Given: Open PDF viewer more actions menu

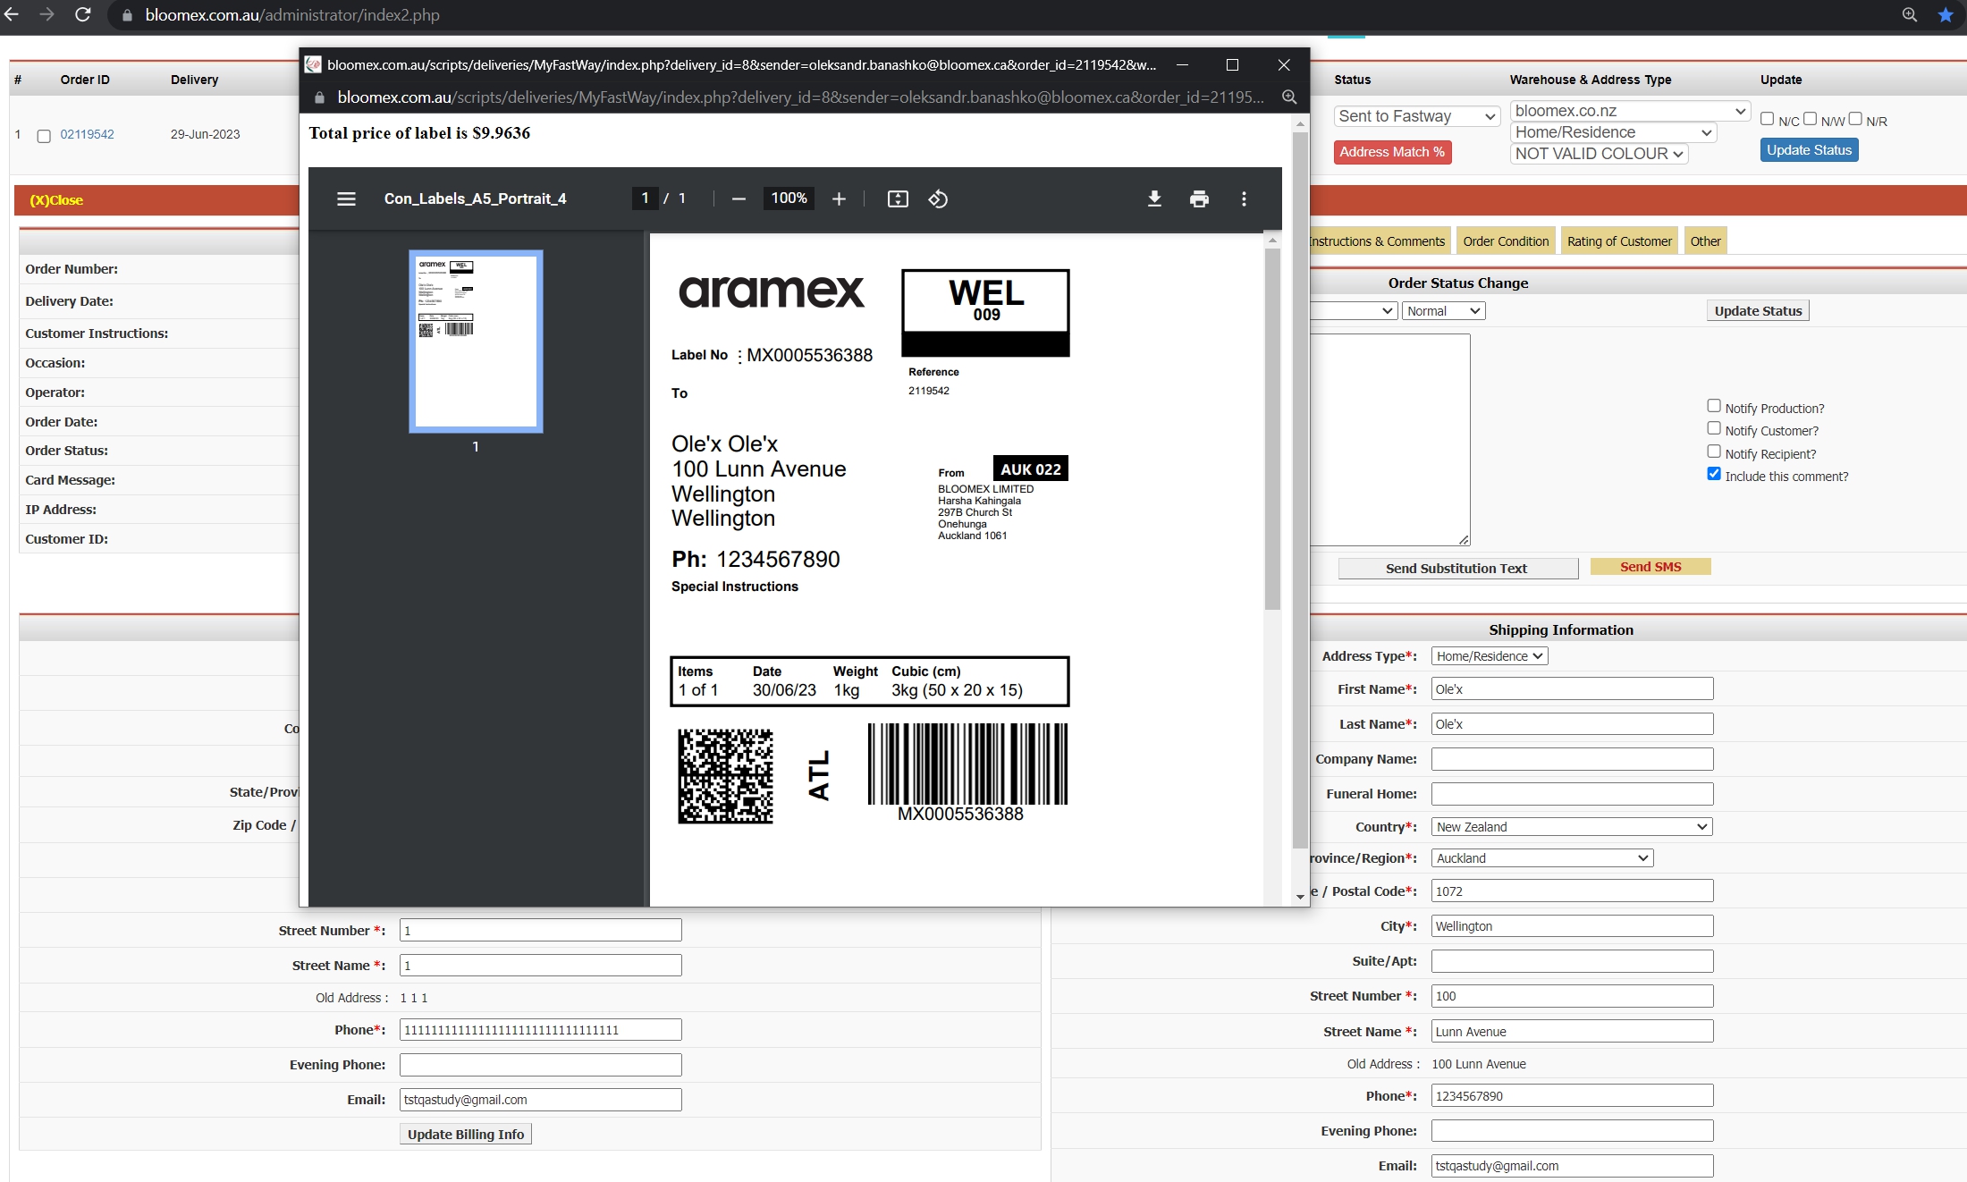Looking at the screenshot, I should coord(1244,198).
